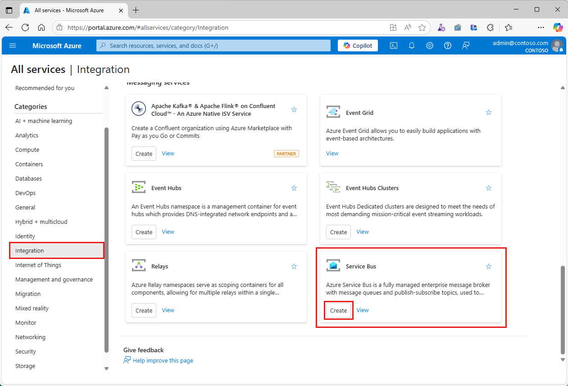The height and width of the screenshot is (386, 568).
Task: Launch Copilot from the Azure header
Action: point(358,45)
